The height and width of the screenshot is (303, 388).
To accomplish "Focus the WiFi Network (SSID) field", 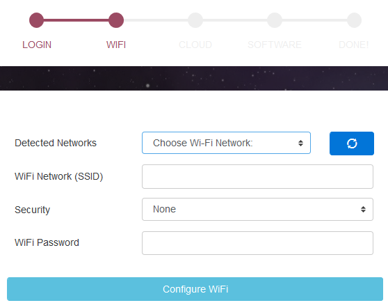I will point(257,176).
